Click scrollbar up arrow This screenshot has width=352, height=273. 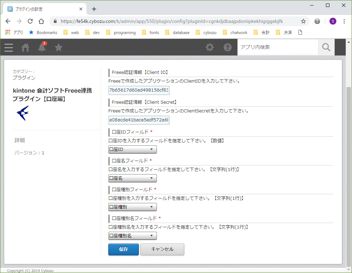tap(349, 42)
